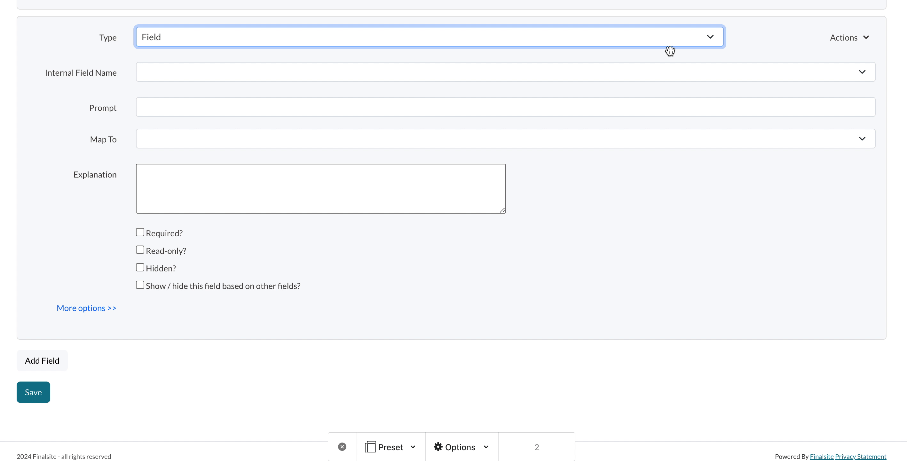
Task: Click the Save button
Action: (33, 392)
